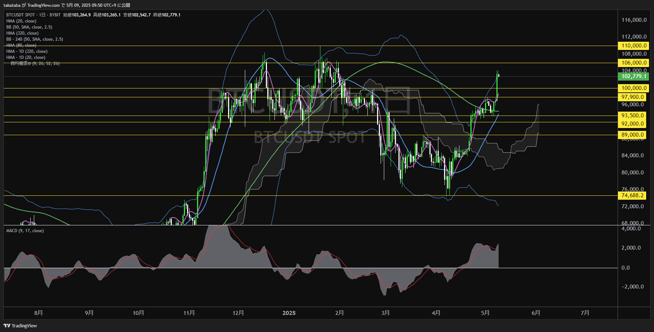Click the 2025 year label on the time axis
The image size is (654, 332).
click(x=289, y=313)
